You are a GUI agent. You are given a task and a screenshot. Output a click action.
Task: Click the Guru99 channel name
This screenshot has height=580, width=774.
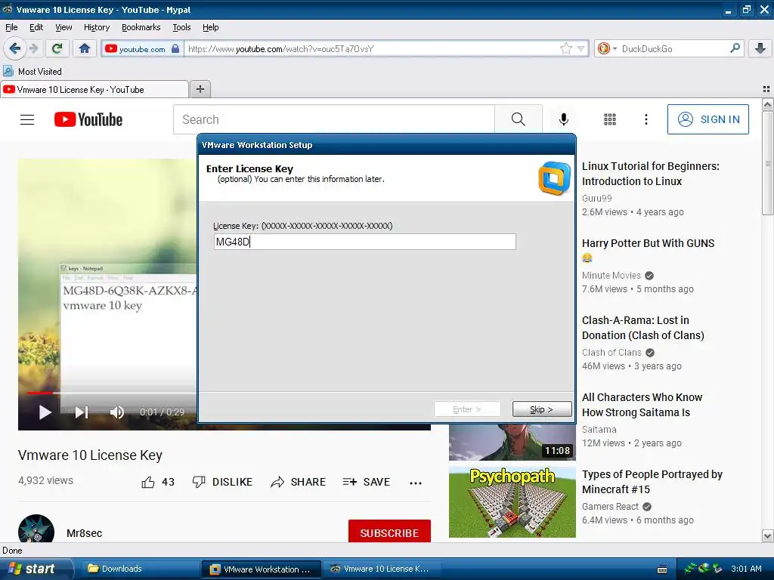[x=597, y=199]
